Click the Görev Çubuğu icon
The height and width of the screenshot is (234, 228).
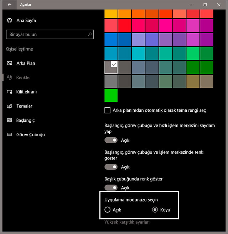point(10,134)
